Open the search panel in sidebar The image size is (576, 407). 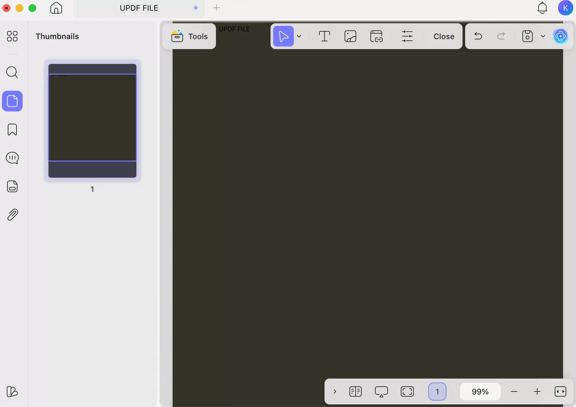click(x=12, y=72)
